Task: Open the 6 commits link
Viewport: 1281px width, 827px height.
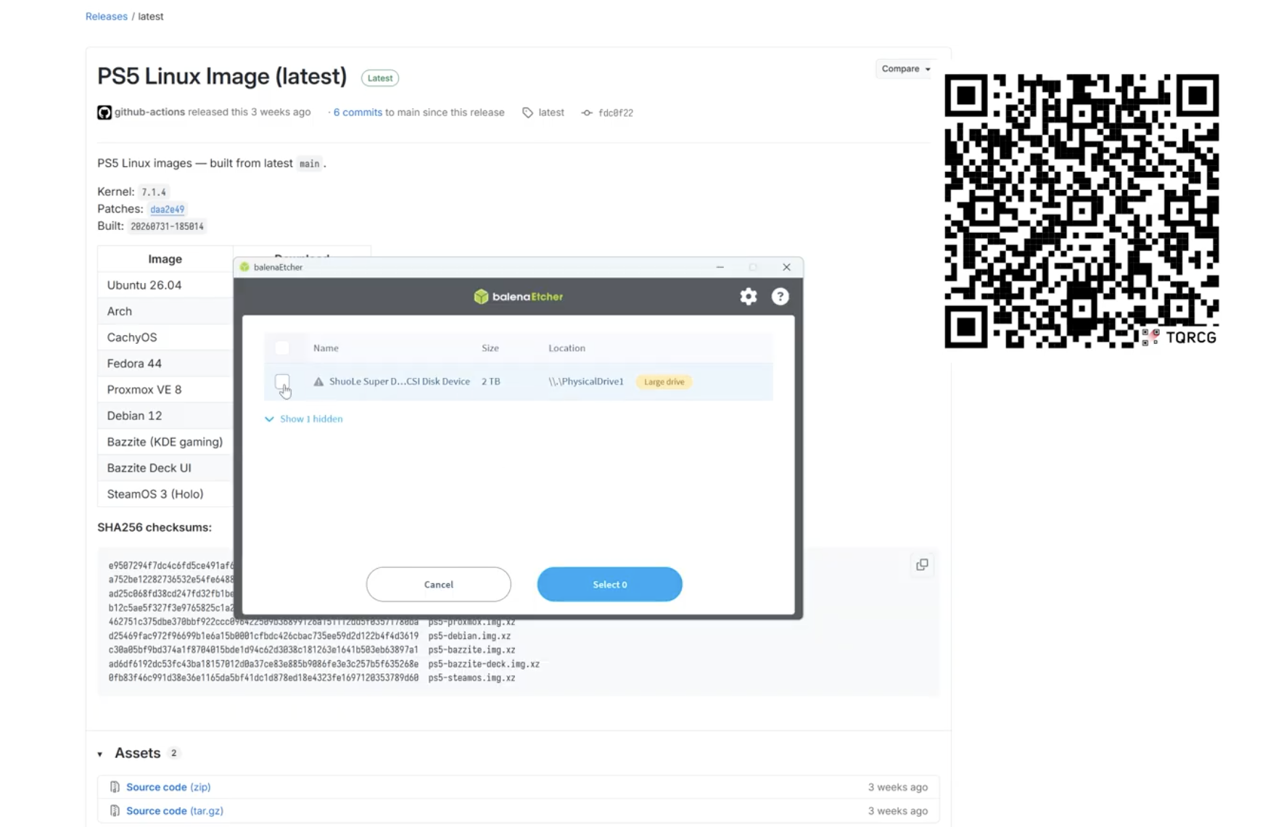Action: 358,112
